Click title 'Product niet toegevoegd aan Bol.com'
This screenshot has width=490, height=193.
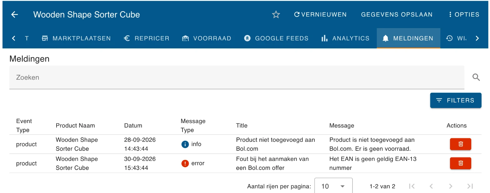click(x=275, y=144)
